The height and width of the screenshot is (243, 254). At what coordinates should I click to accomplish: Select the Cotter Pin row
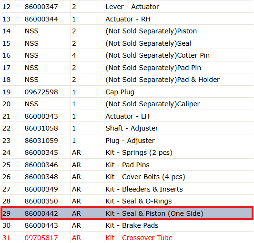click(x=128, y=55)
